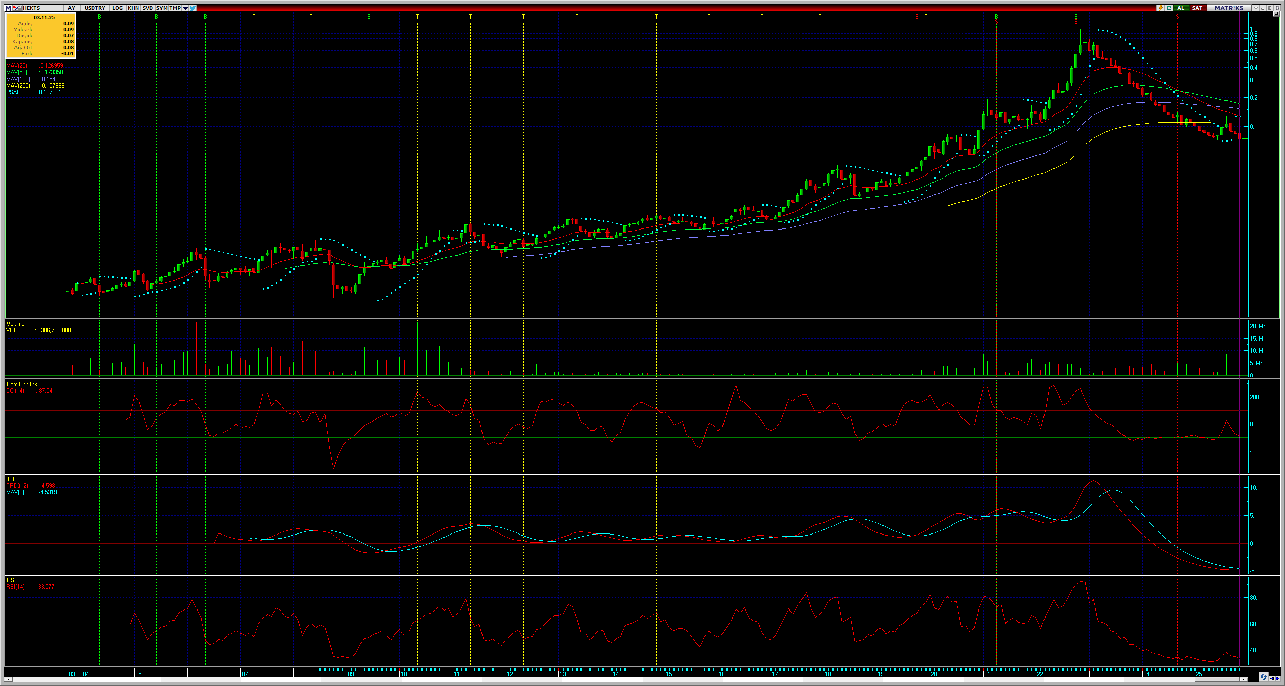The height and width of the screenshot is (686, 1285).
Task: Open the AY period selector
Action: click(x=71, y=8)
